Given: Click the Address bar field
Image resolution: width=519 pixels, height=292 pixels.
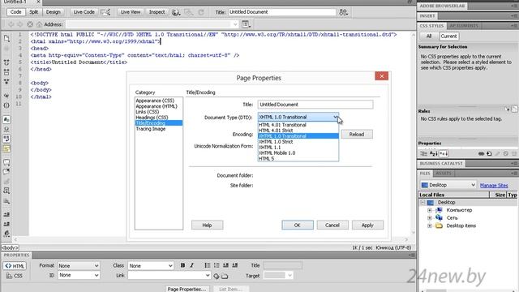Looking at the screenshot, I should point(149,24).
